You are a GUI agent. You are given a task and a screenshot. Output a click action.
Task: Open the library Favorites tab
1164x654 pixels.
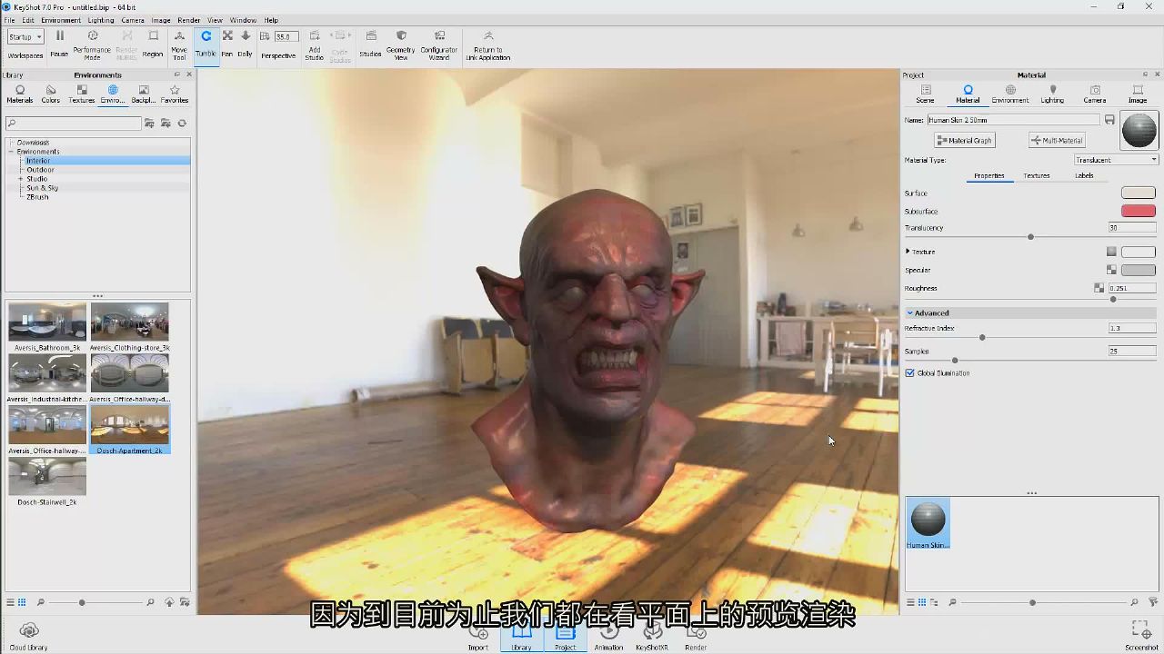click(175, 94)
